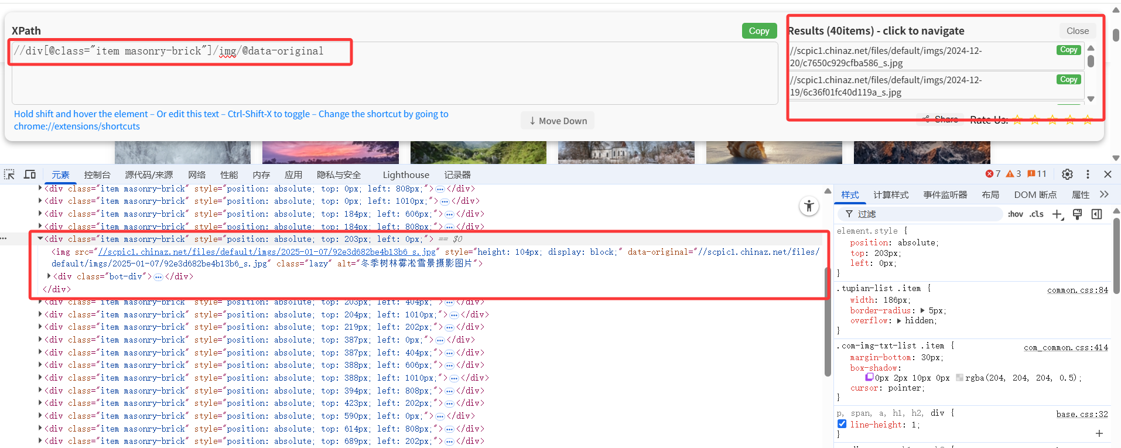
Task: Collapse the selected item masonry-brick div
Action: coord(40,239)
